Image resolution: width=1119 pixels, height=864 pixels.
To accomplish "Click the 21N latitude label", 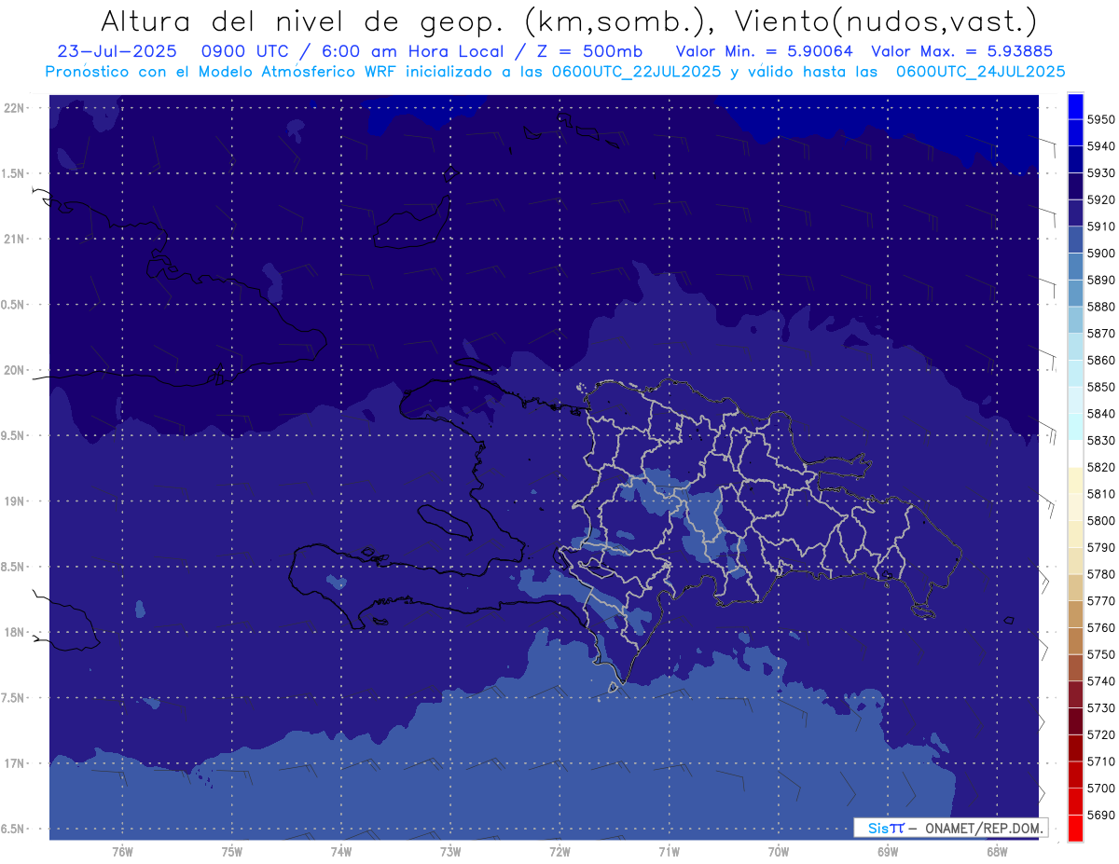I will pos(14,239).
